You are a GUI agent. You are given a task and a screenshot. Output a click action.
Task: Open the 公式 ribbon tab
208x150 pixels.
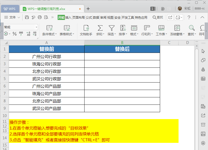point(89,17)
